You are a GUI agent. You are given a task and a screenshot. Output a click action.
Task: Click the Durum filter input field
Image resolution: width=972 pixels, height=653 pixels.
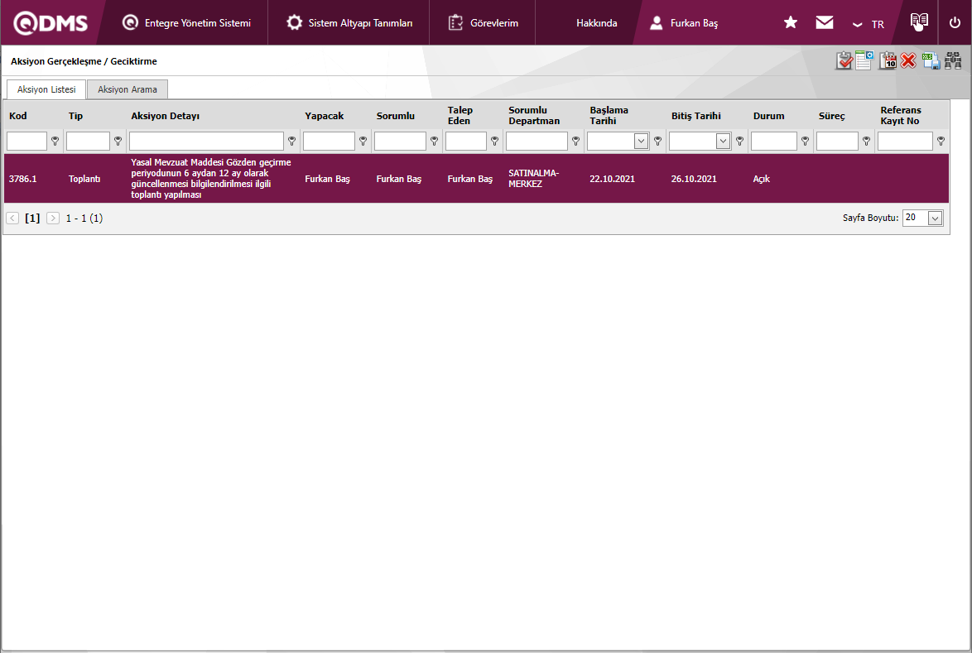[x=773, y=142]
